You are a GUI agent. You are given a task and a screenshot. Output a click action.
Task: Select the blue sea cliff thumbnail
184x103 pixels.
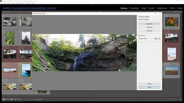pos(26,70)
